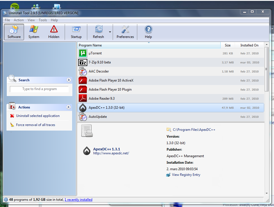
Task: Click the ApexDC++ logo in details pane
Action: [x=87, y=151]
